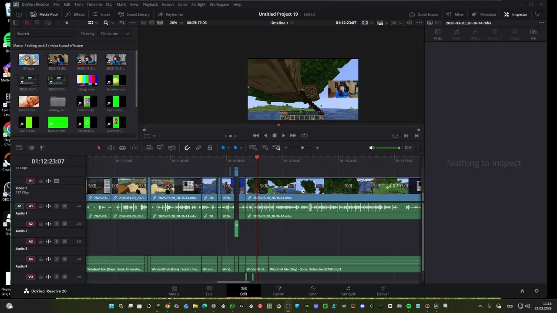Open the Sound Library panel
Viewport: 557px width, 313px height.
tap(134, 14)
